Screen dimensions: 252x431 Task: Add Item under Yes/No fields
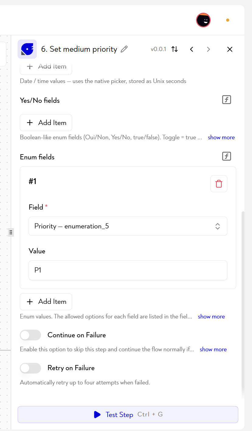46,123
